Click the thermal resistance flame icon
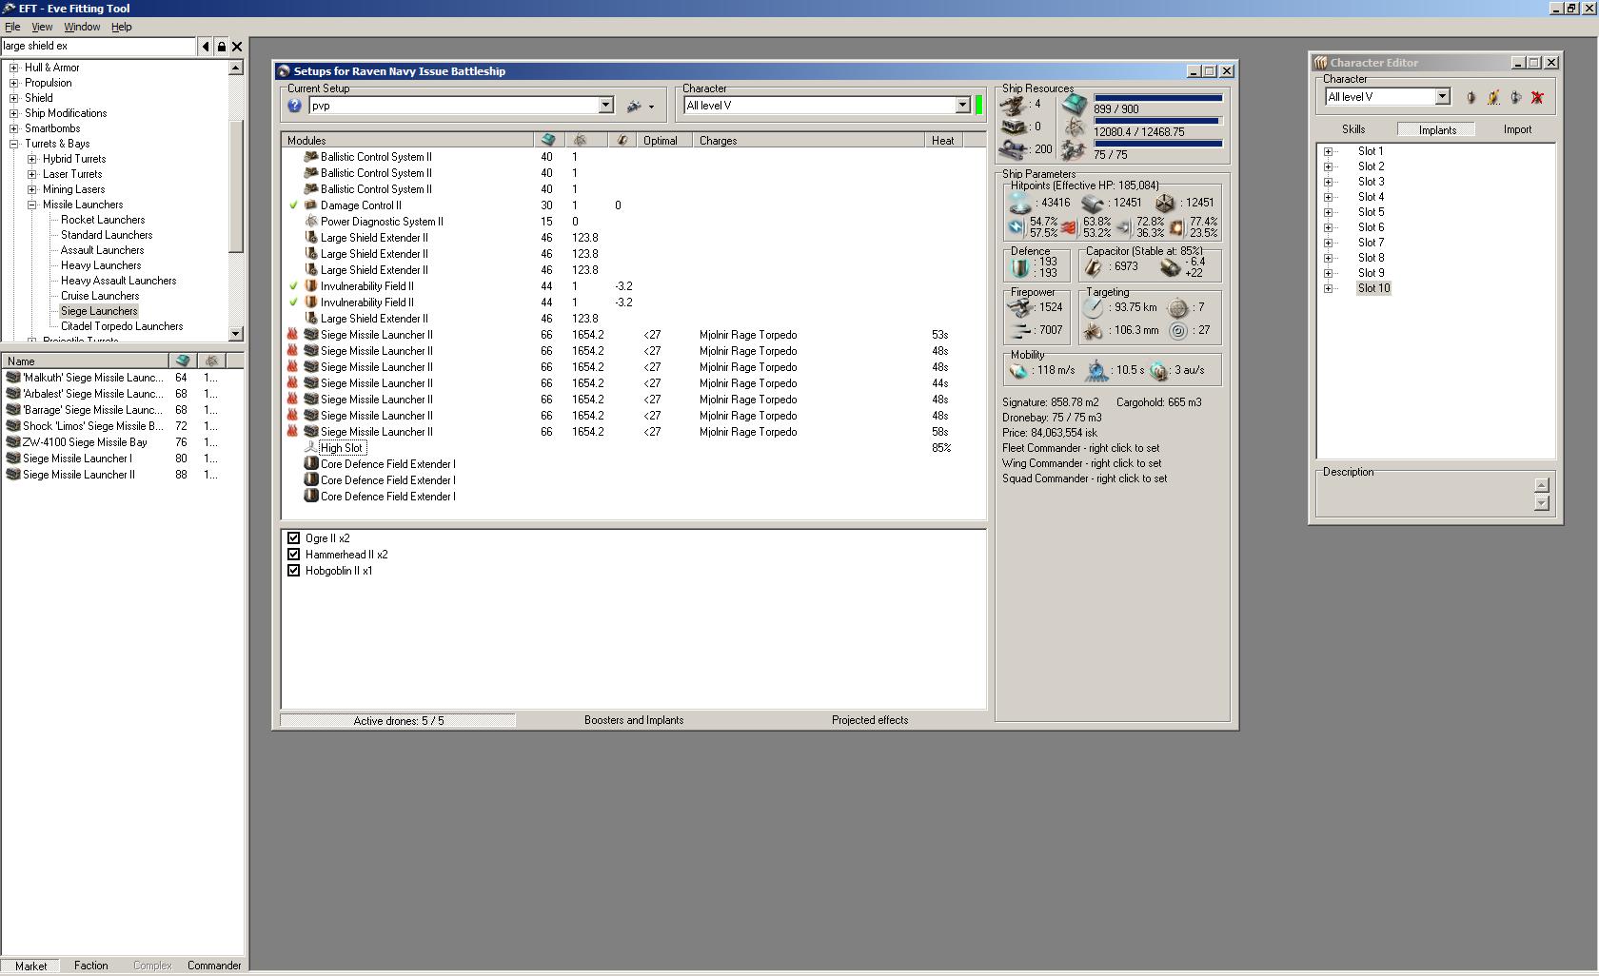This screenshot has width=1599, height=976. click(1070, 227)
